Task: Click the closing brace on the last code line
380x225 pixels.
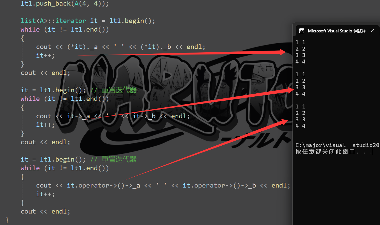Action: [x=7, y=220]
